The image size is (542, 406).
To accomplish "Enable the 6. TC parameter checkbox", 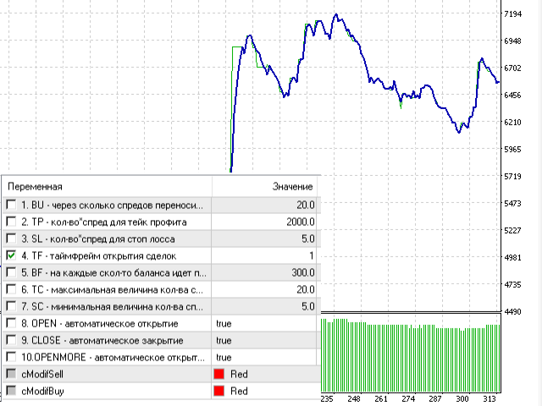I will point(11,289).
